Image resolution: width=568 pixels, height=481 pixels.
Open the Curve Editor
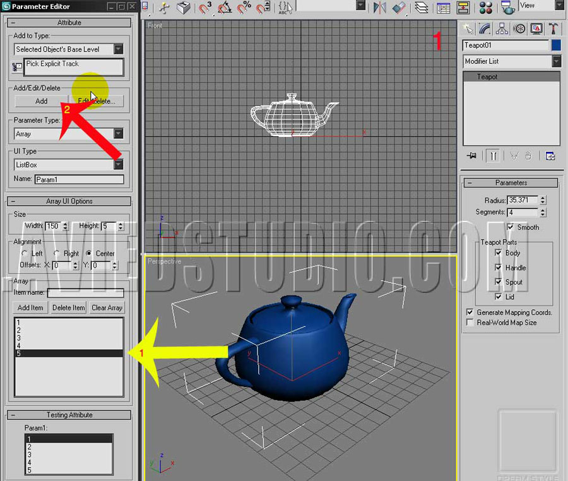(444, 8)
